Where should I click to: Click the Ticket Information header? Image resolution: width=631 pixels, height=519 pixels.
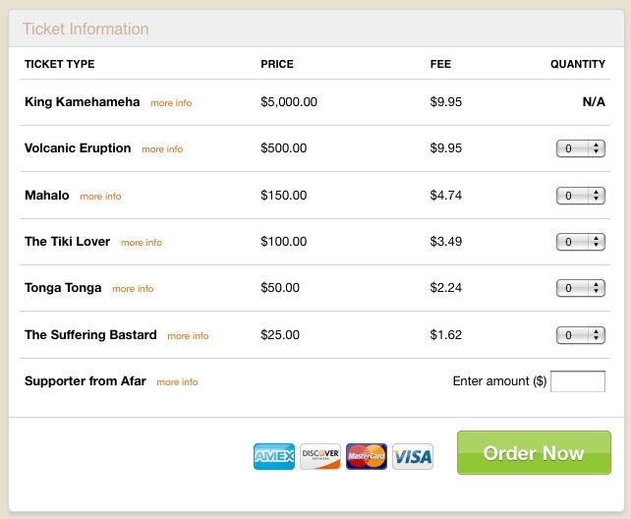(86, 29)
